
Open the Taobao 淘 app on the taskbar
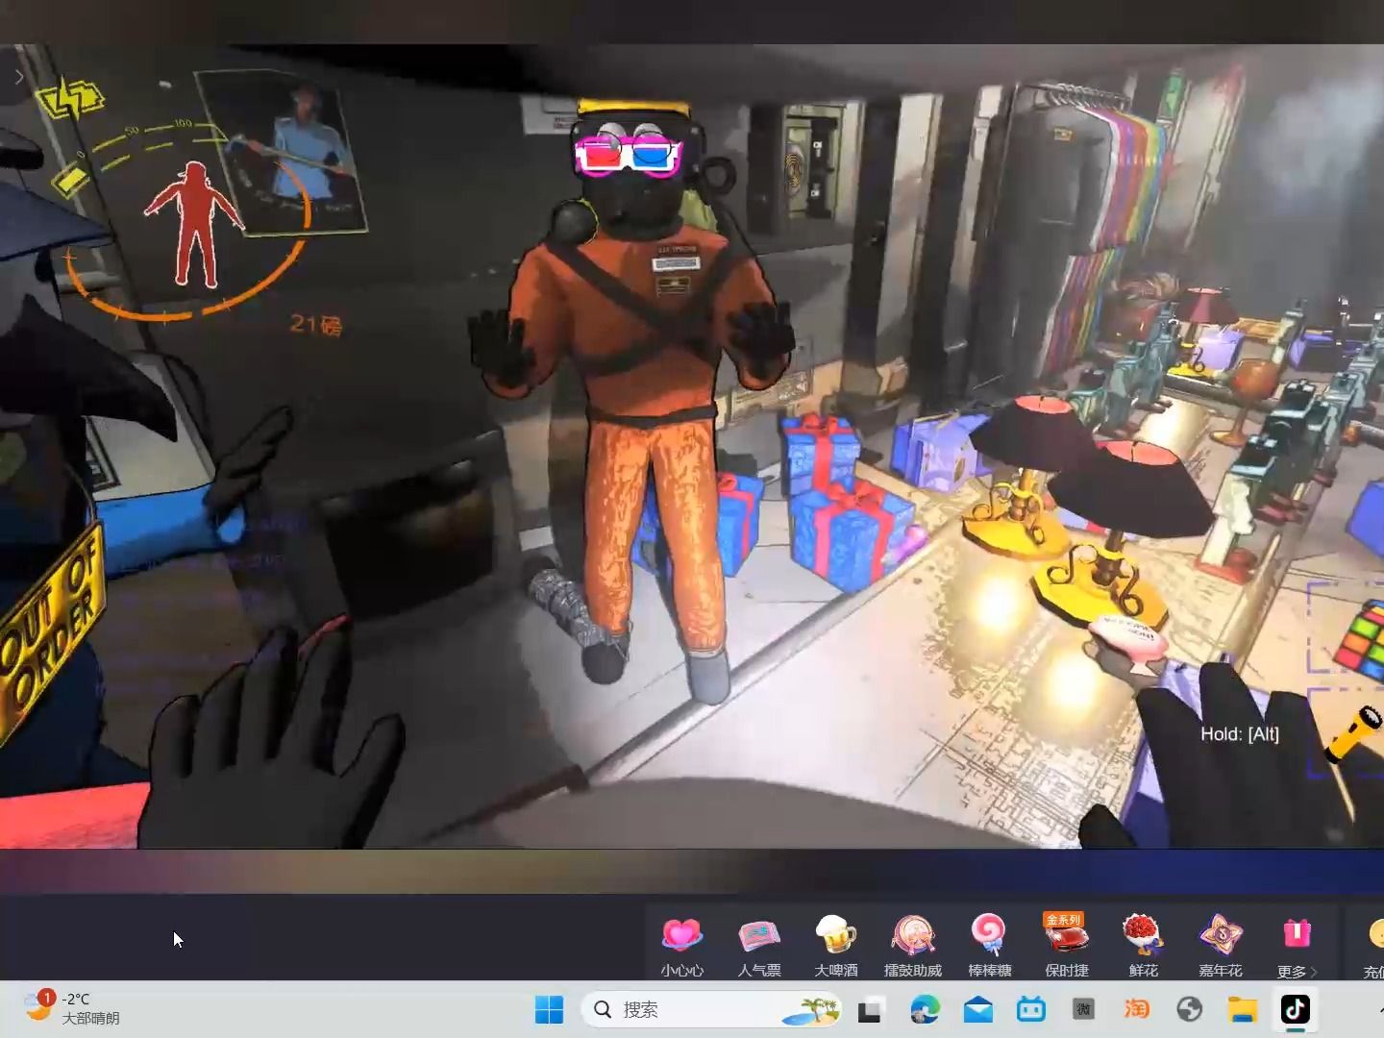[x=1137, y=1009]
